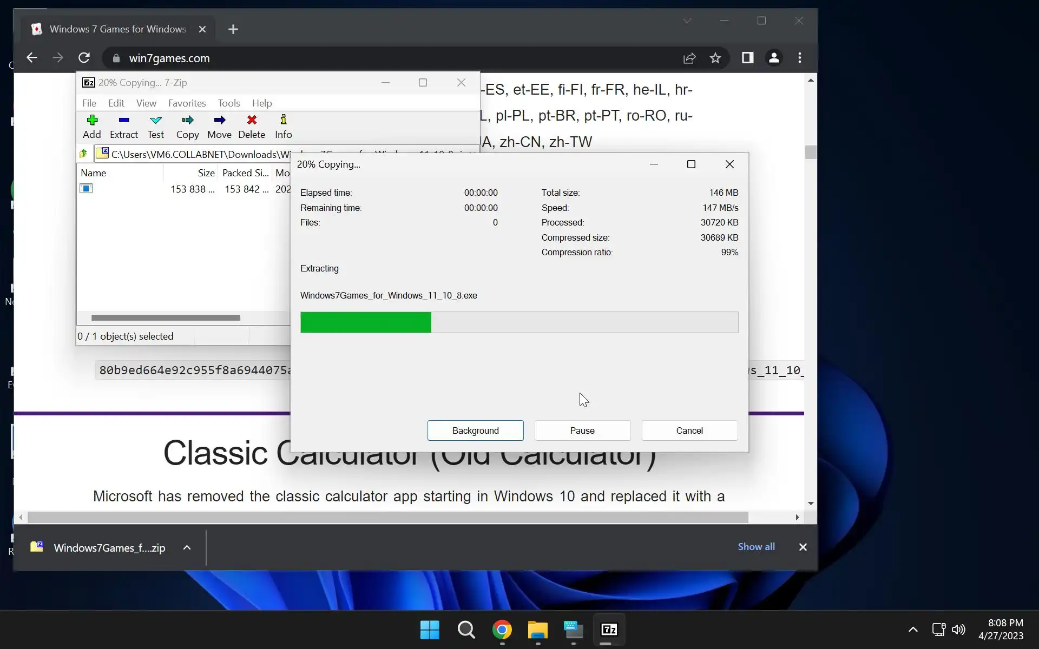Expand the downloaded zip file options chevron
Screen dimensions: 1039x649
pyautogui.click(x=187, y=547)
